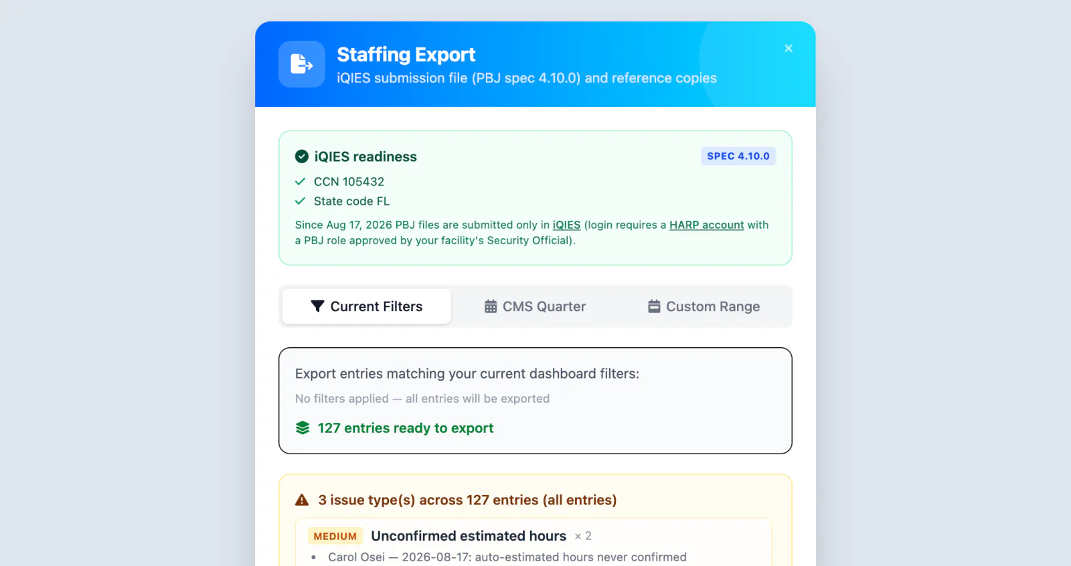
Task: Click the 'Staffing Export' title
Action: click(x=406, y=54)
